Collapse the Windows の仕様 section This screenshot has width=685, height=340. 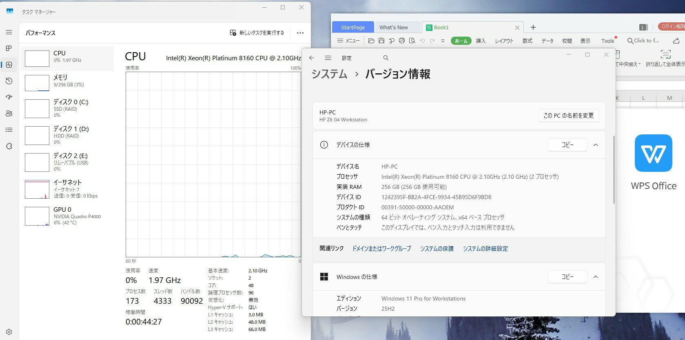click(596, 277)
